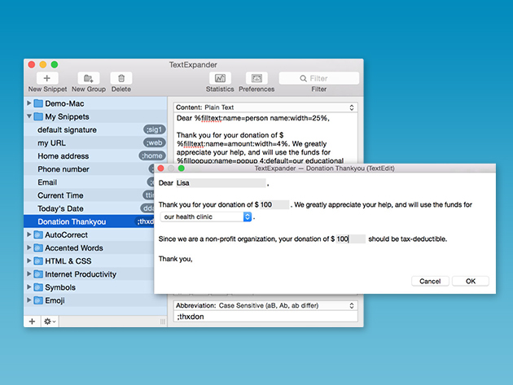The image size is (513, 385).
Task: Open the Statistics chart icon
Action: [x=220, y=78]
